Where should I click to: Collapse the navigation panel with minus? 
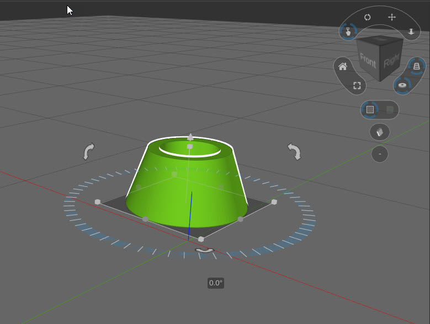[x=380, y=154]
